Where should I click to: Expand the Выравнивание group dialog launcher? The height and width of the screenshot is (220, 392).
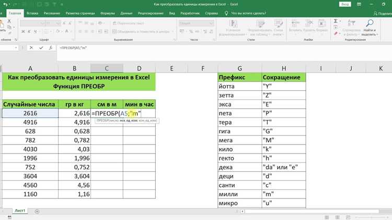point(174,40)
